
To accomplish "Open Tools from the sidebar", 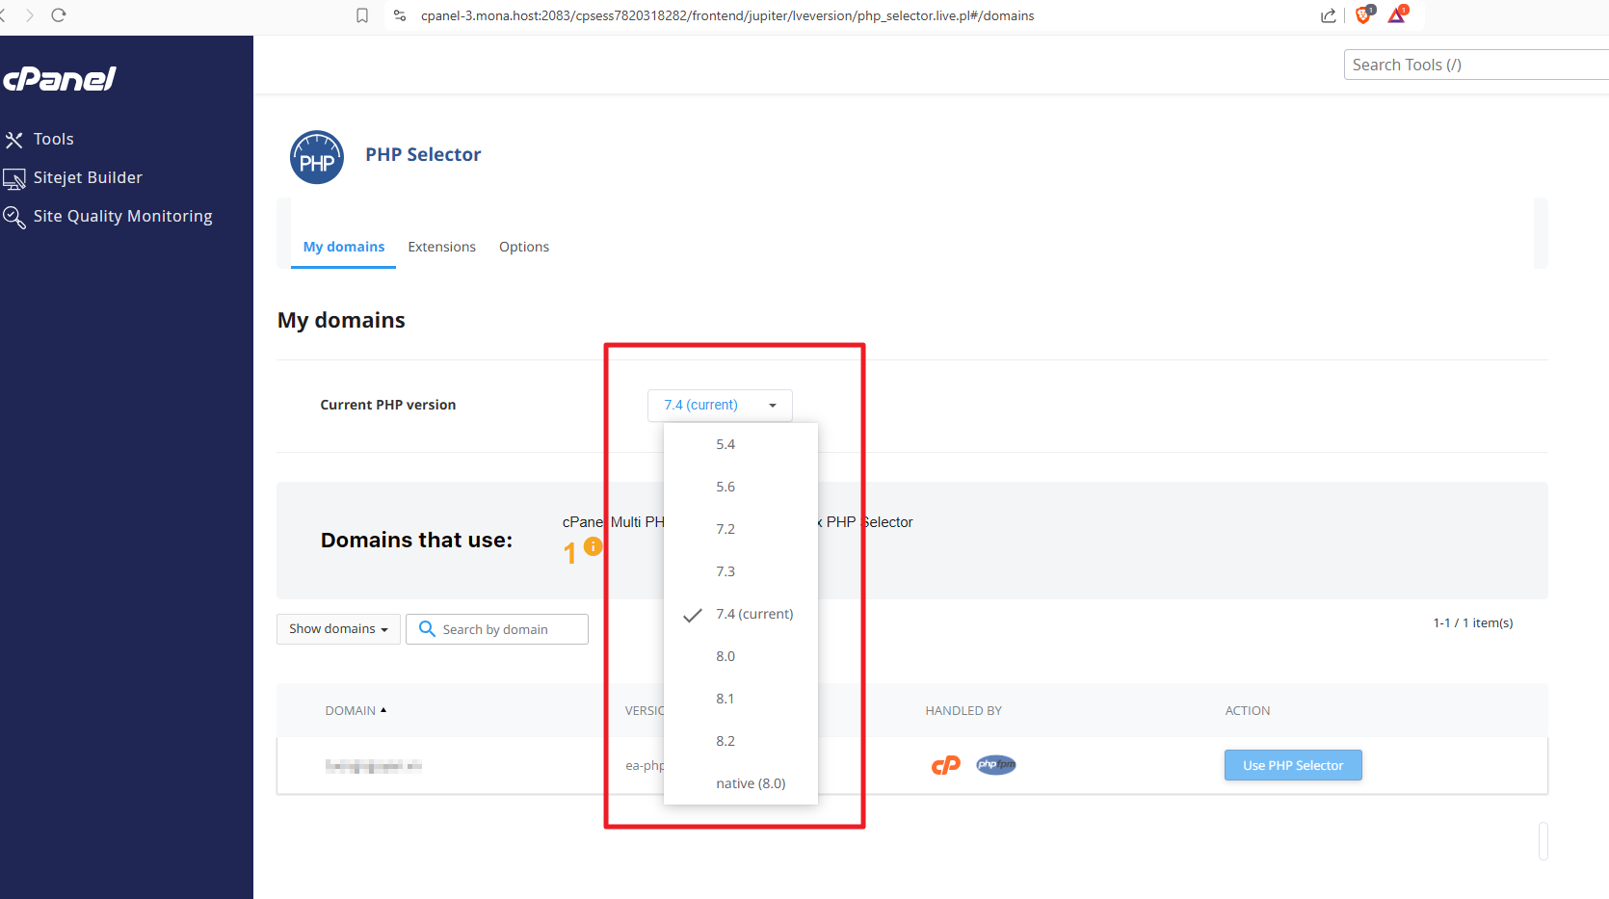I will point(53,139).
